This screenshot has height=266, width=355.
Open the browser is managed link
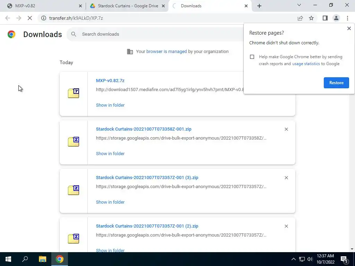point(166,52)
